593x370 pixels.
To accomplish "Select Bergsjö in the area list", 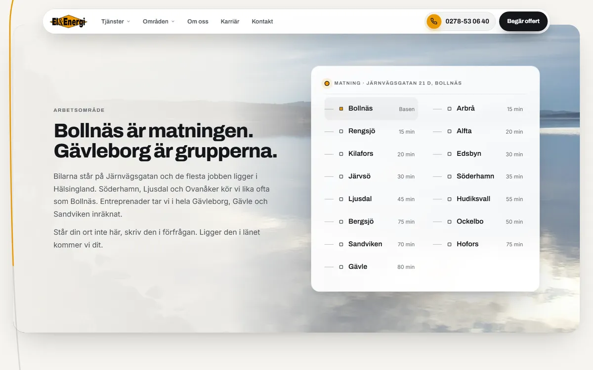I will click(x=371, y=222).
